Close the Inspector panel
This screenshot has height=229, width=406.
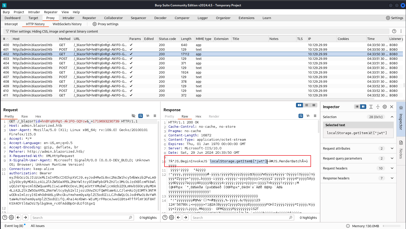pos(392,107)
